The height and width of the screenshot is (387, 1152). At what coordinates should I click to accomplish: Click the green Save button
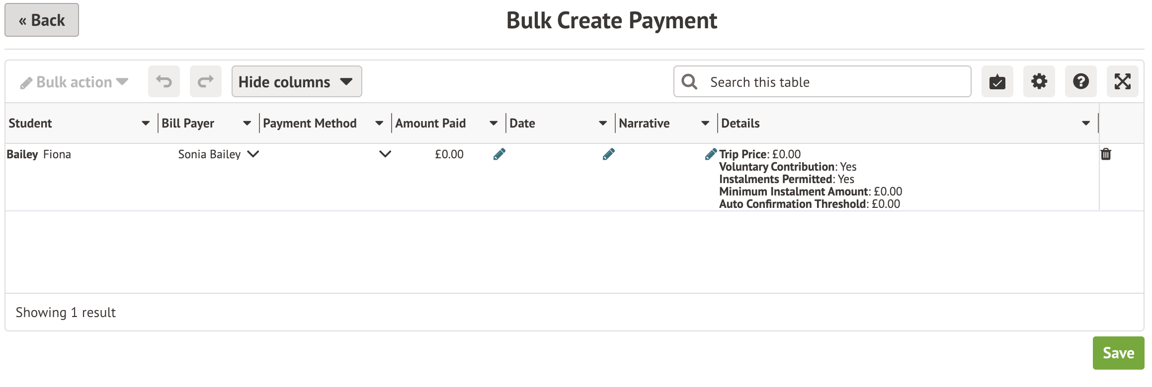click(1118, 353)
